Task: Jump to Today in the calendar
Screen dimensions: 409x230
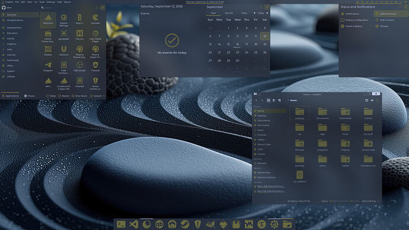Action: click(261, 13)
